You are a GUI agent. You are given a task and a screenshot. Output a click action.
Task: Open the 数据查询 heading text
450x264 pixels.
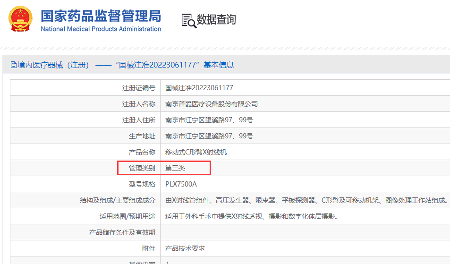(216, 19)
